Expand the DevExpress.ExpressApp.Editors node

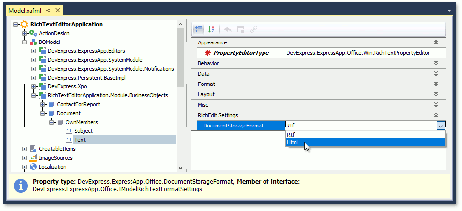click(x=34, y=51)
